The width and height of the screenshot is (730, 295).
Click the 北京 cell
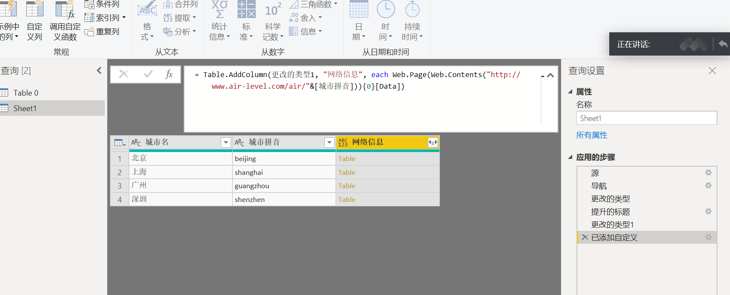(181, 158)
